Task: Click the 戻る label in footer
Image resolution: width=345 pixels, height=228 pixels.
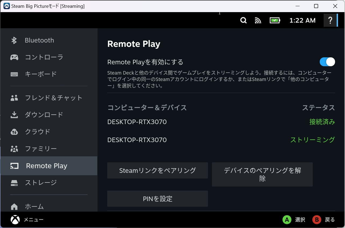Action: tap(330, 220)
